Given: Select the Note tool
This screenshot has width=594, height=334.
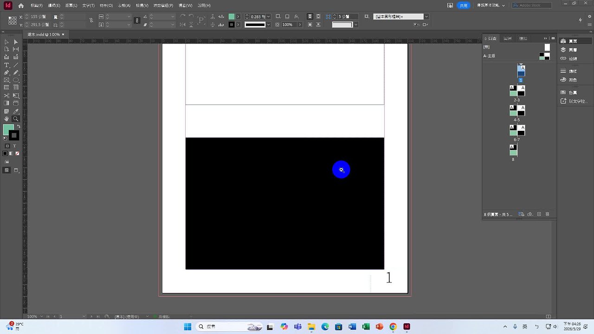Looking at the screenshot, I should tap(6, 111).
